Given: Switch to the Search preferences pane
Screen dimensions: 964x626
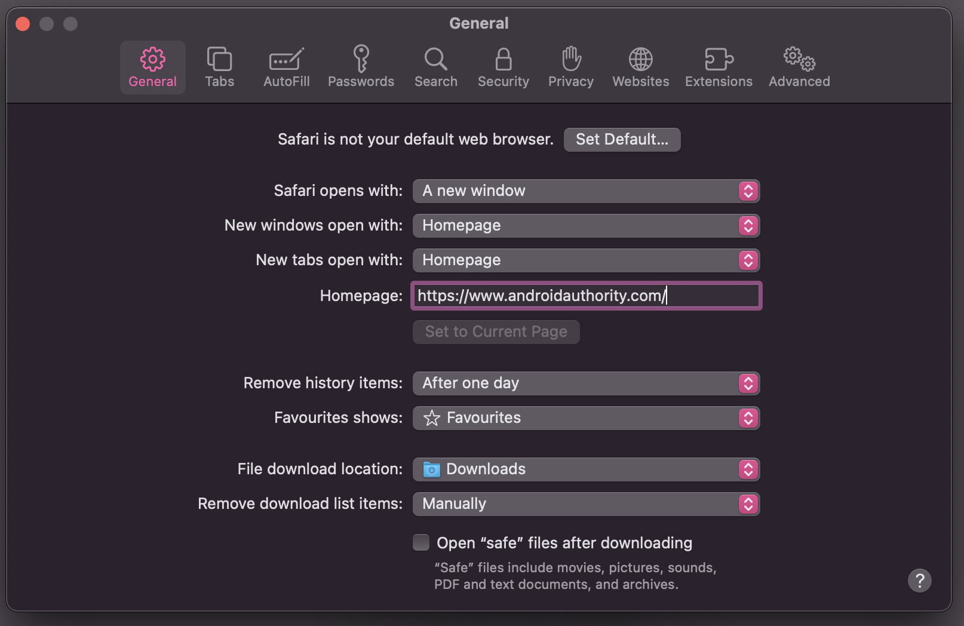Looking at the screenshot, I should pyautogui.click(x=436, y=67).
